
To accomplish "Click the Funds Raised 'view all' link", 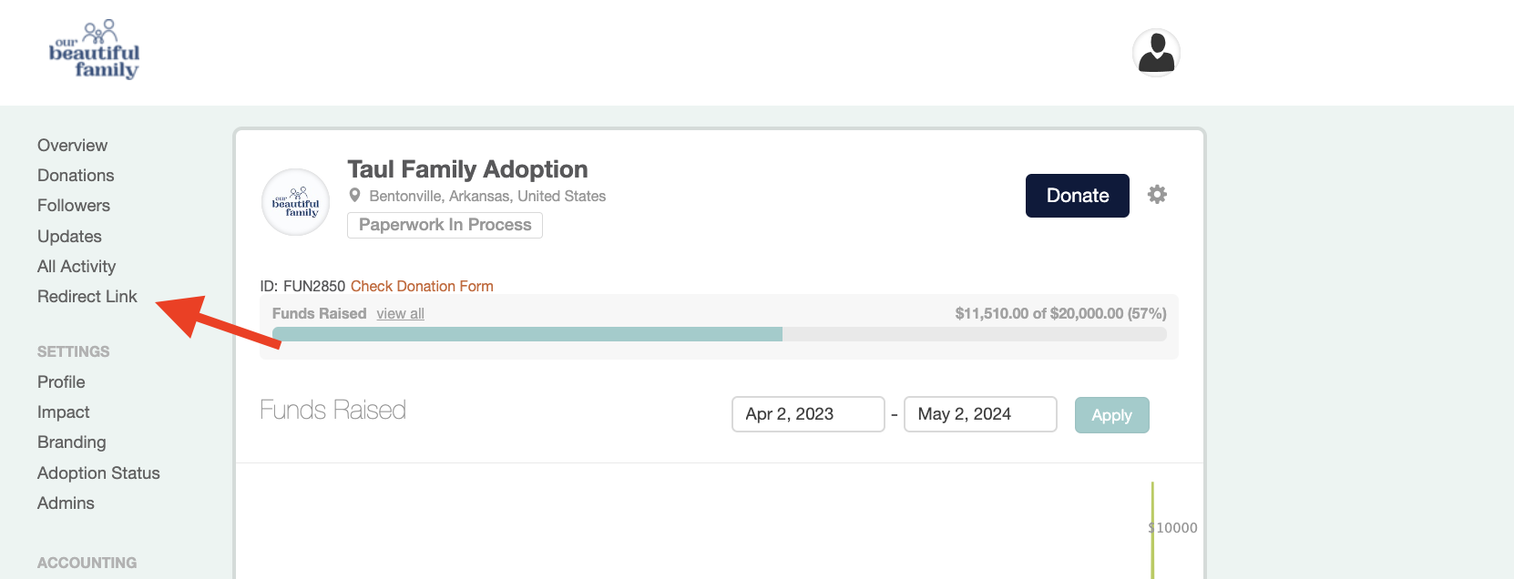I will pos(400,314).
